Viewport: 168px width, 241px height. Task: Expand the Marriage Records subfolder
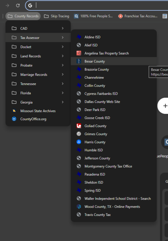tap(38, 74)
